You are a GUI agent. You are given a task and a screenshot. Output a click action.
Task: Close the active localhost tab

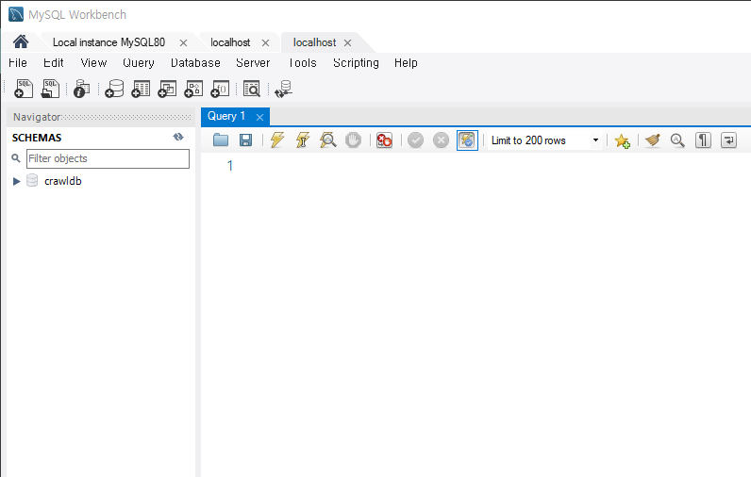[348, 43]
